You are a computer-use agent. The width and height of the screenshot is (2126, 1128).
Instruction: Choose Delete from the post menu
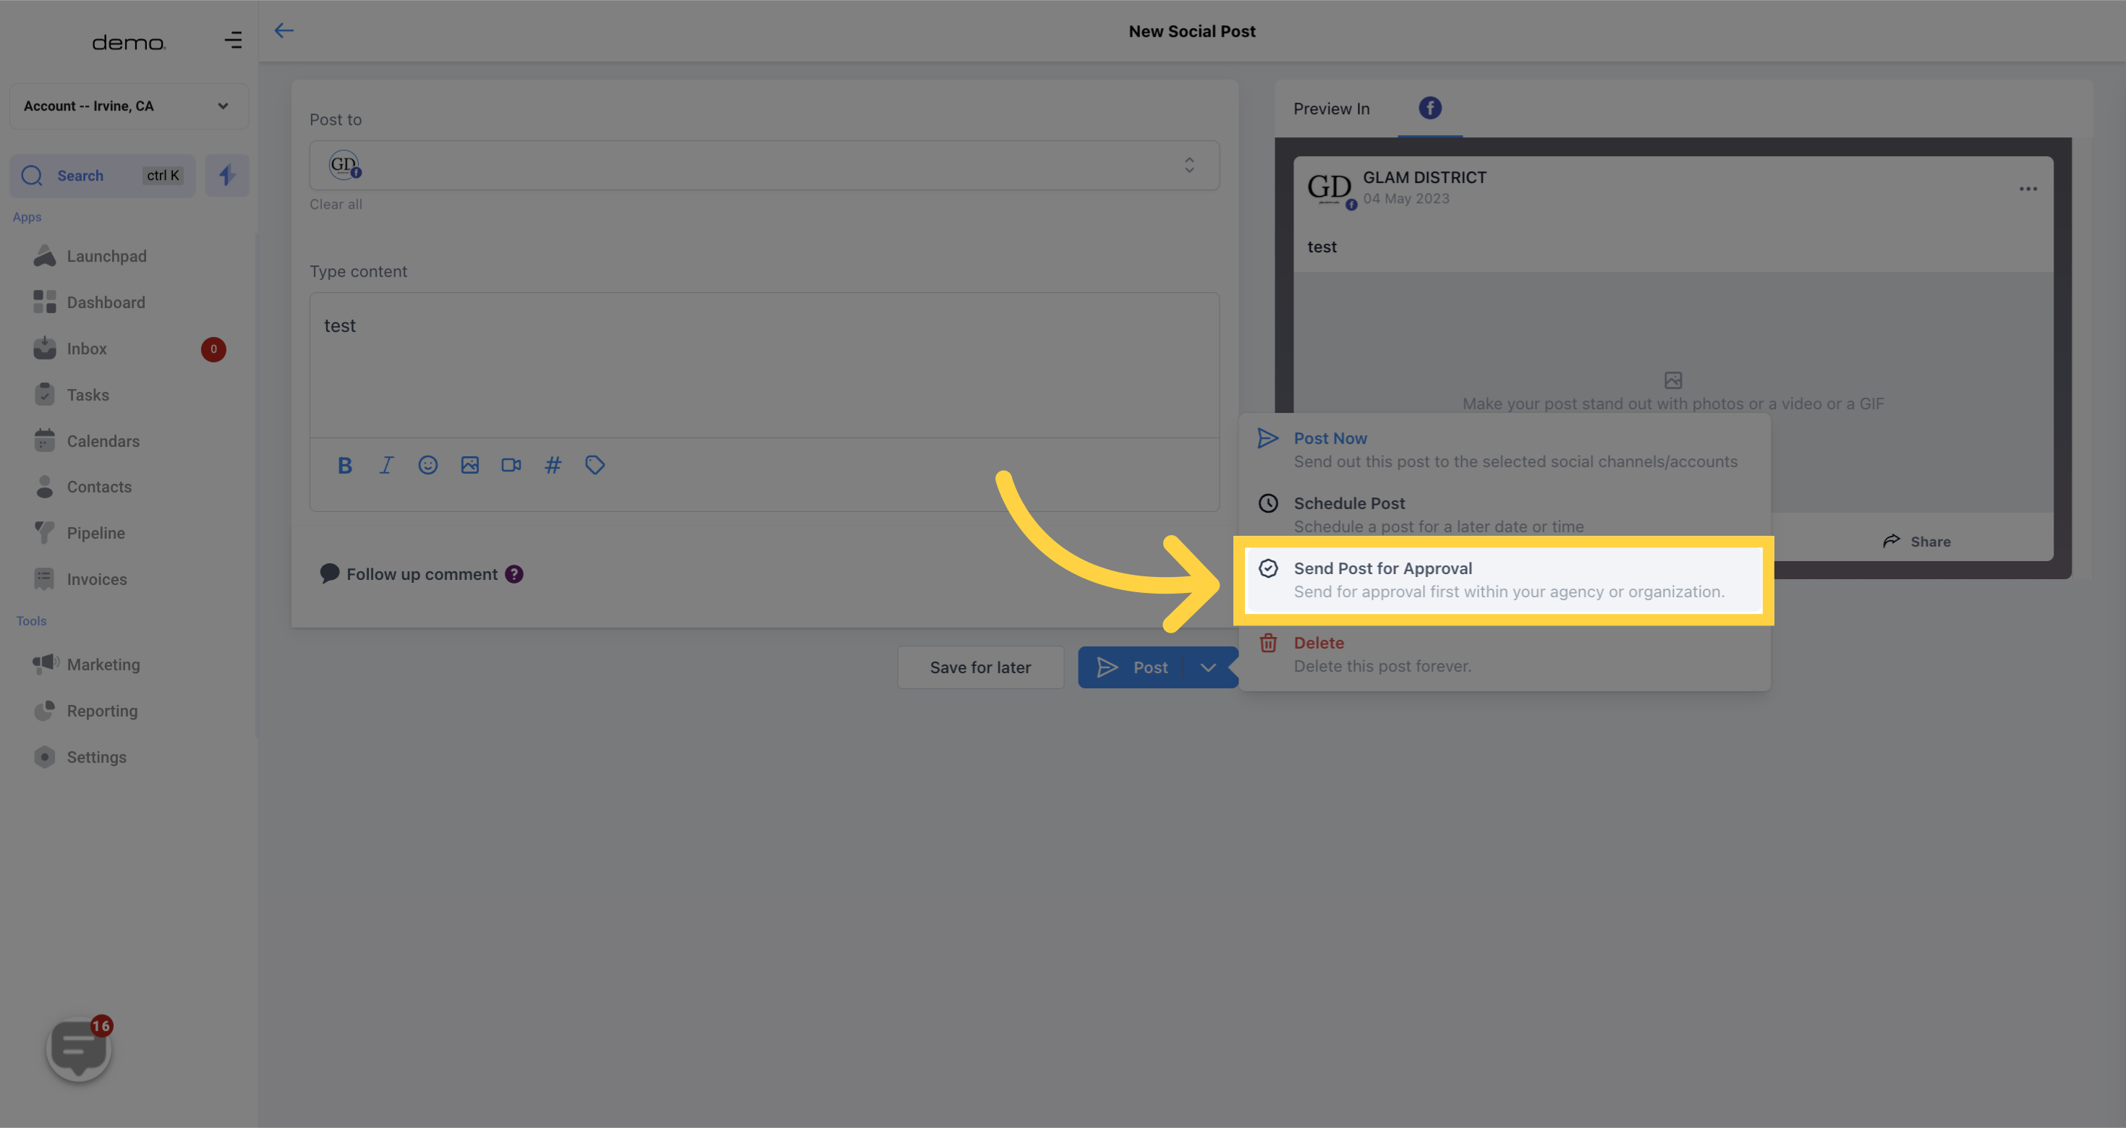[x=1504, y=654]
